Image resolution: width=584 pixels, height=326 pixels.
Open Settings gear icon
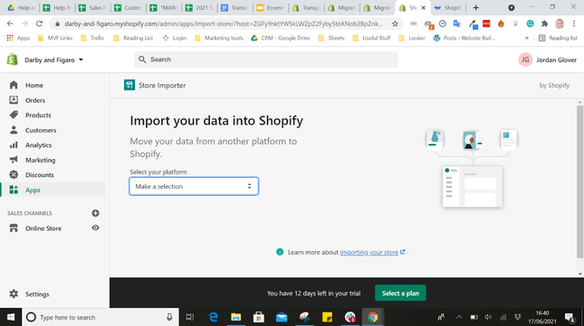14,293
